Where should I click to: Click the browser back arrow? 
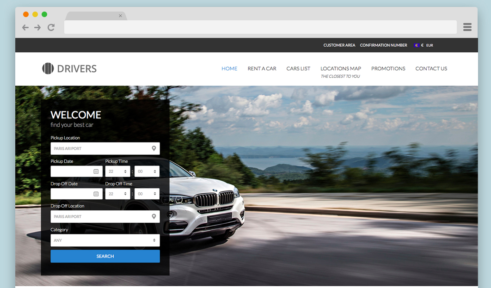click(25, 28)
